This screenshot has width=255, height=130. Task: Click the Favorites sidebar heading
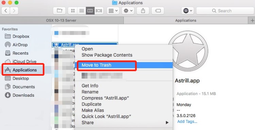coord(10,29)
